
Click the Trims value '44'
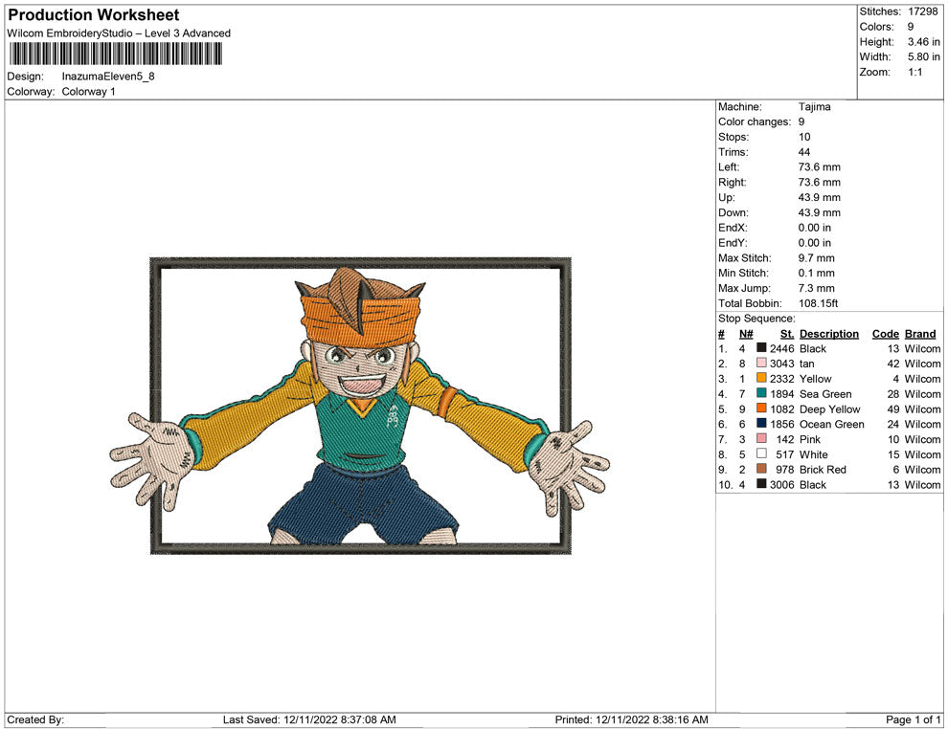tap(804, 152)
